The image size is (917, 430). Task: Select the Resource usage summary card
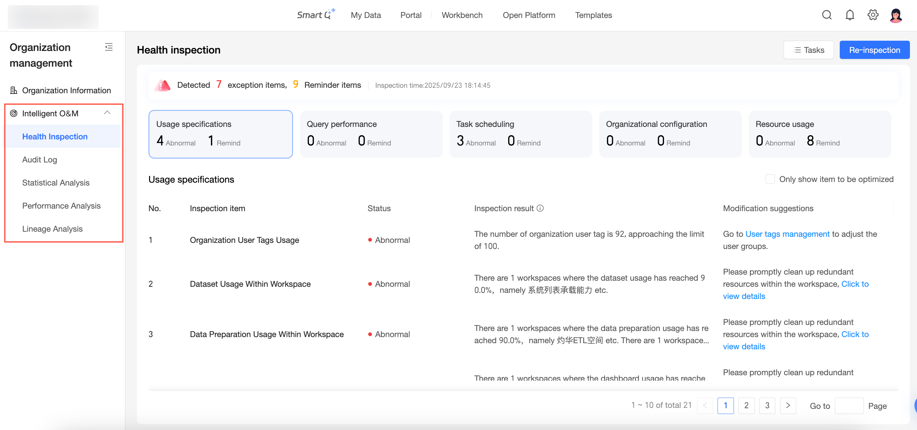tap(820, 134)
